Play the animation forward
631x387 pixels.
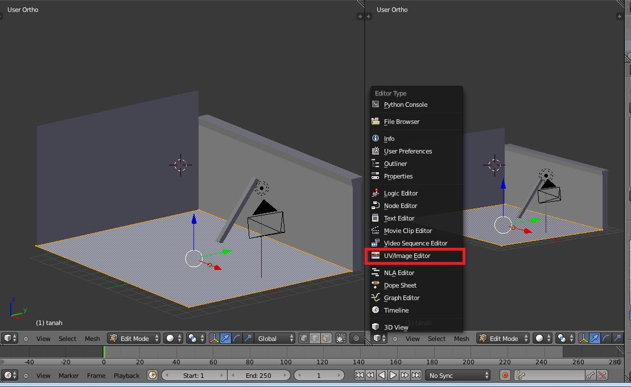[393, 375]
